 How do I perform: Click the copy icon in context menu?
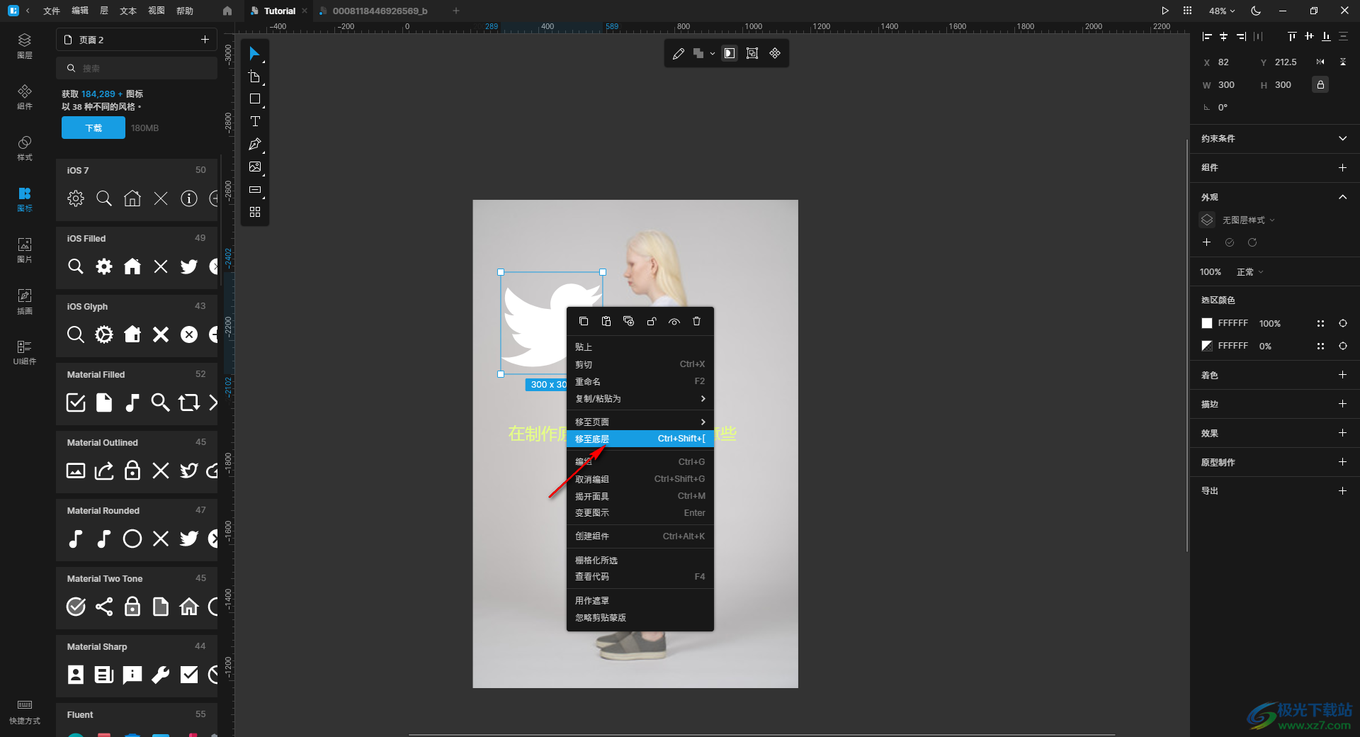(x=584, y=322)
